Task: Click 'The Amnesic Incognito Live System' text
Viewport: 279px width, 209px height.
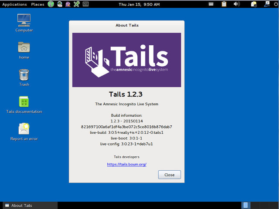Action: pos(126,104)
